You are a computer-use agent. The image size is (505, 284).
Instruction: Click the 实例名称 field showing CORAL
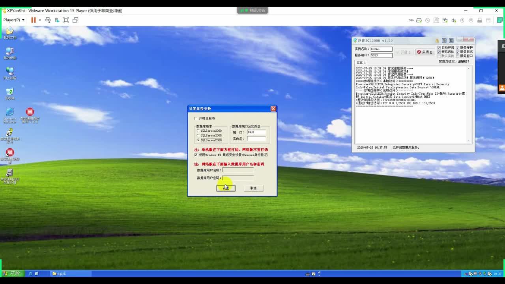coord(382,49)
